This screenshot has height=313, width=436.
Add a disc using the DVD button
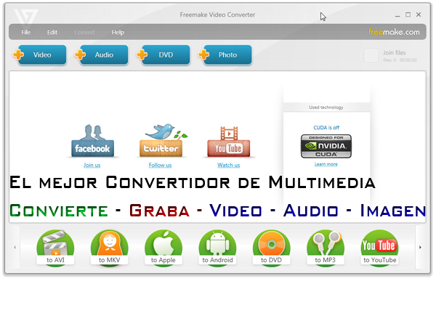click(163, 54)
